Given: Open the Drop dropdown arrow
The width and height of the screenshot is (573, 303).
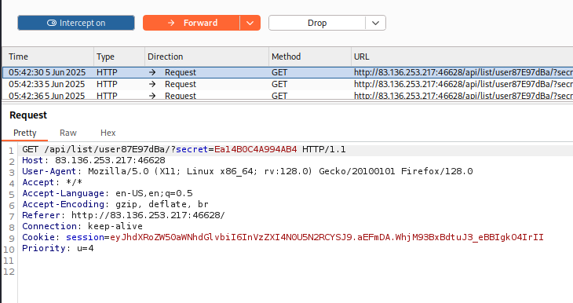Looking at the screenshot, I should click(x=375, y=23).
